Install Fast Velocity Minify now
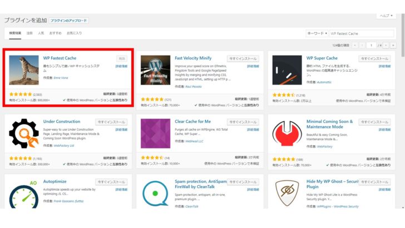 coord(243,58)
